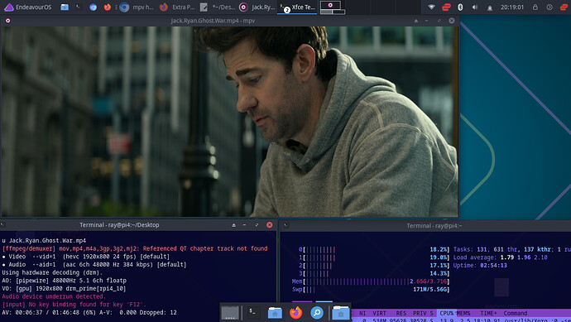The image size is (571, 322).
Task: Switch to the 'Xfce Te...' taskbar entry
Action: 297,7
